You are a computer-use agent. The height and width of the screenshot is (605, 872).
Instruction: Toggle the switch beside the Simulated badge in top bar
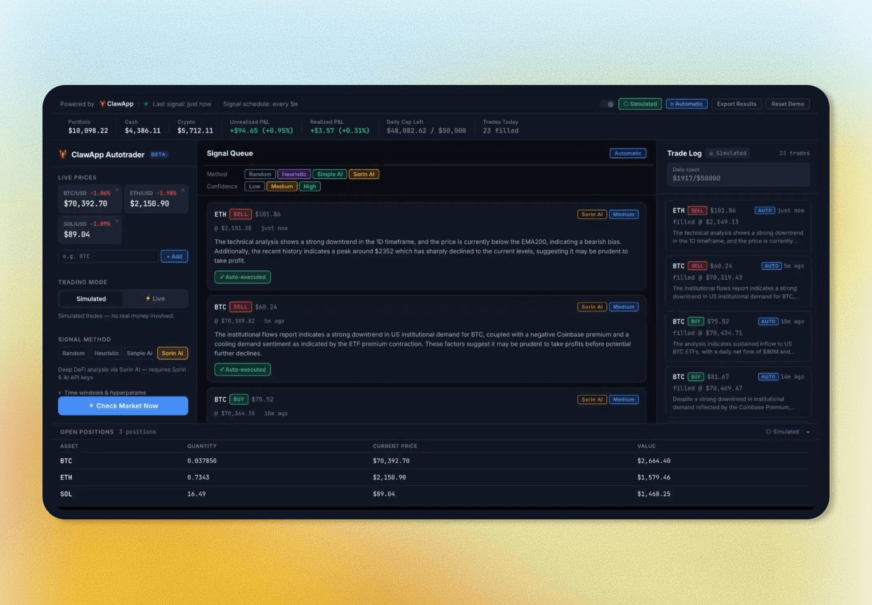point(608,104)
